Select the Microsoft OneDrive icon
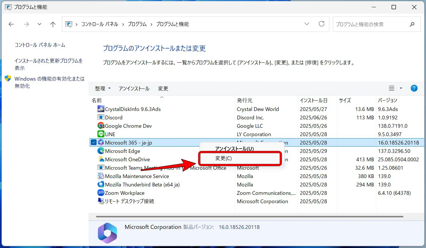This screenshot has height=248, width=426. coord(101,159)
